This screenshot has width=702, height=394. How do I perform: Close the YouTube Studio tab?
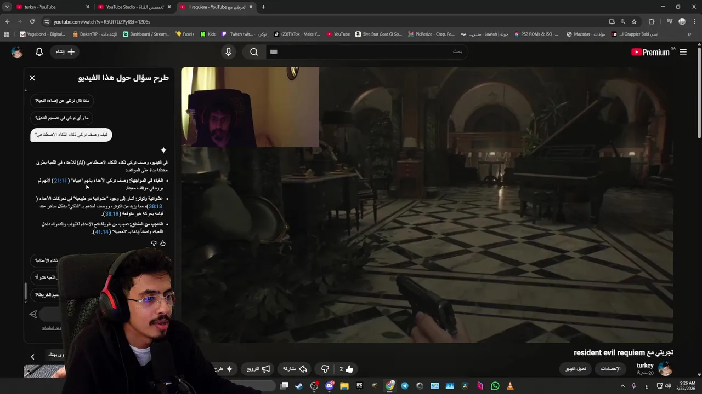click(x=169, y=7)
